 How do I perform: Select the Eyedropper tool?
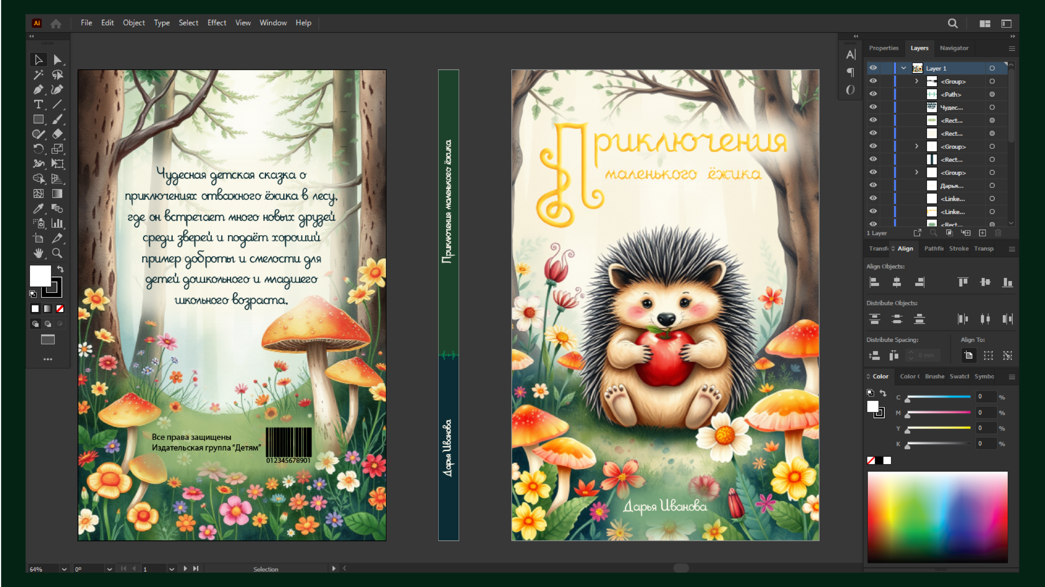(38, 209)
